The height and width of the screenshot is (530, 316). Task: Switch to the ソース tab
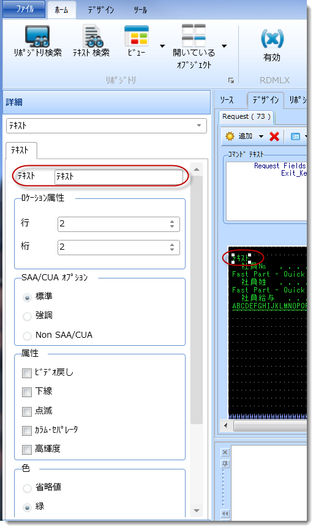point(227,100)
